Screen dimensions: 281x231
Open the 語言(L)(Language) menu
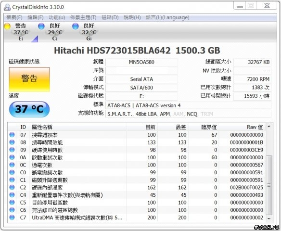167,17
